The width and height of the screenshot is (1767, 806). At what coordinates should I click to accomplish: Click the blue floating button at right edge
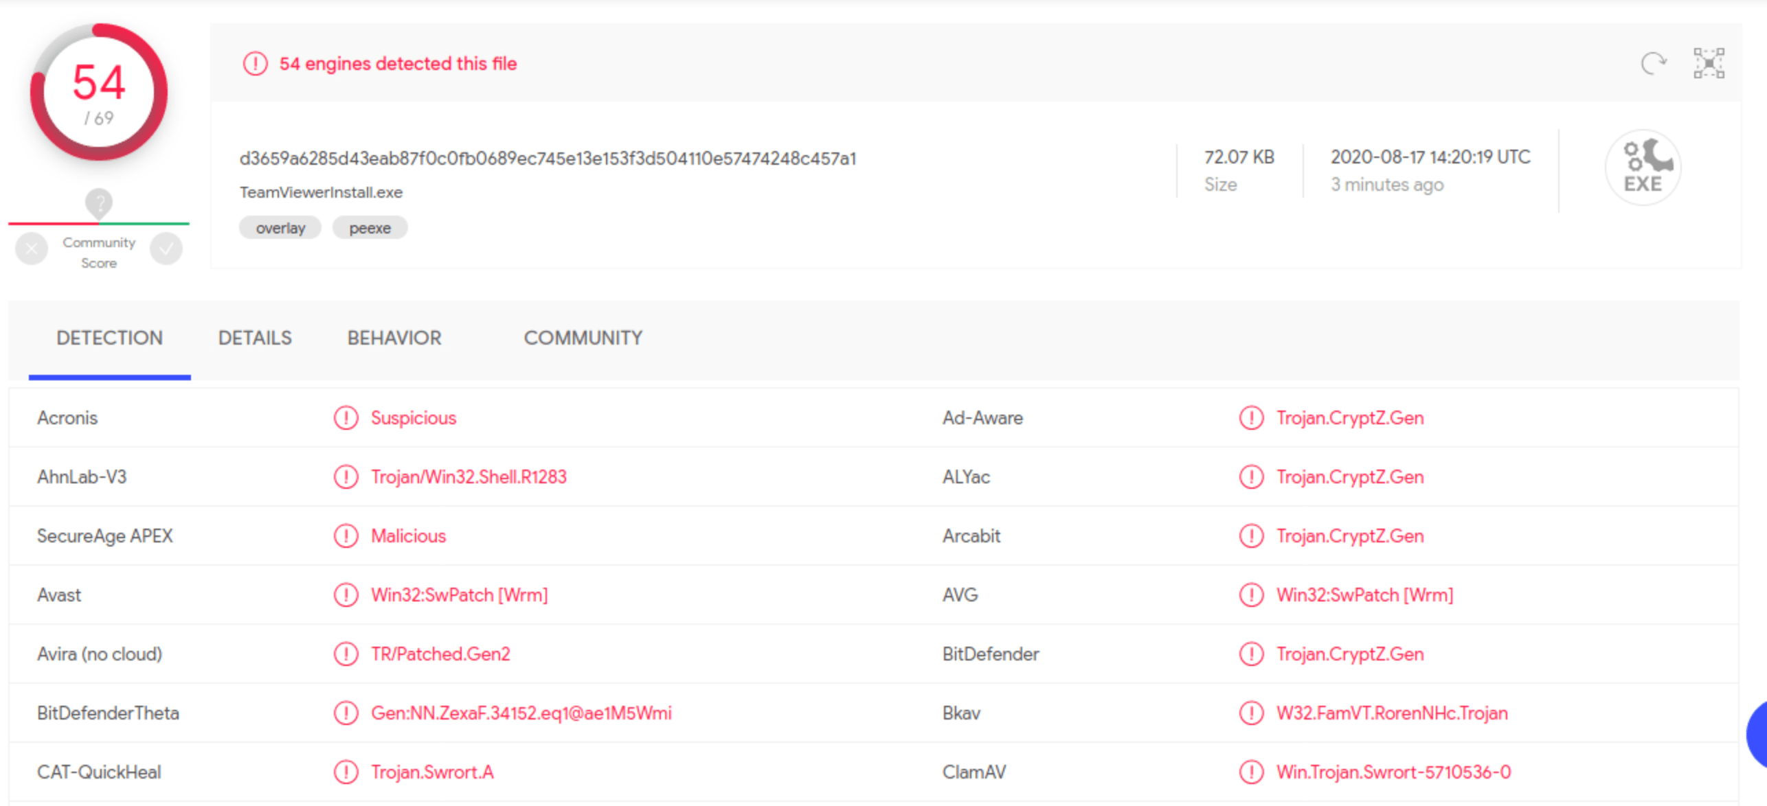[1757, 735]
